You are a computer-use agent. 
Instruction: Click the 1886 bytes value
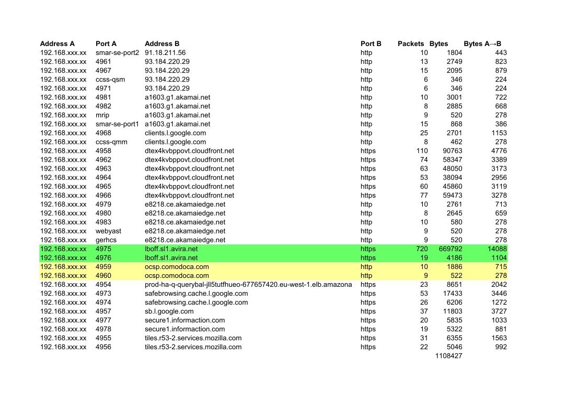[x=454, y=267]
